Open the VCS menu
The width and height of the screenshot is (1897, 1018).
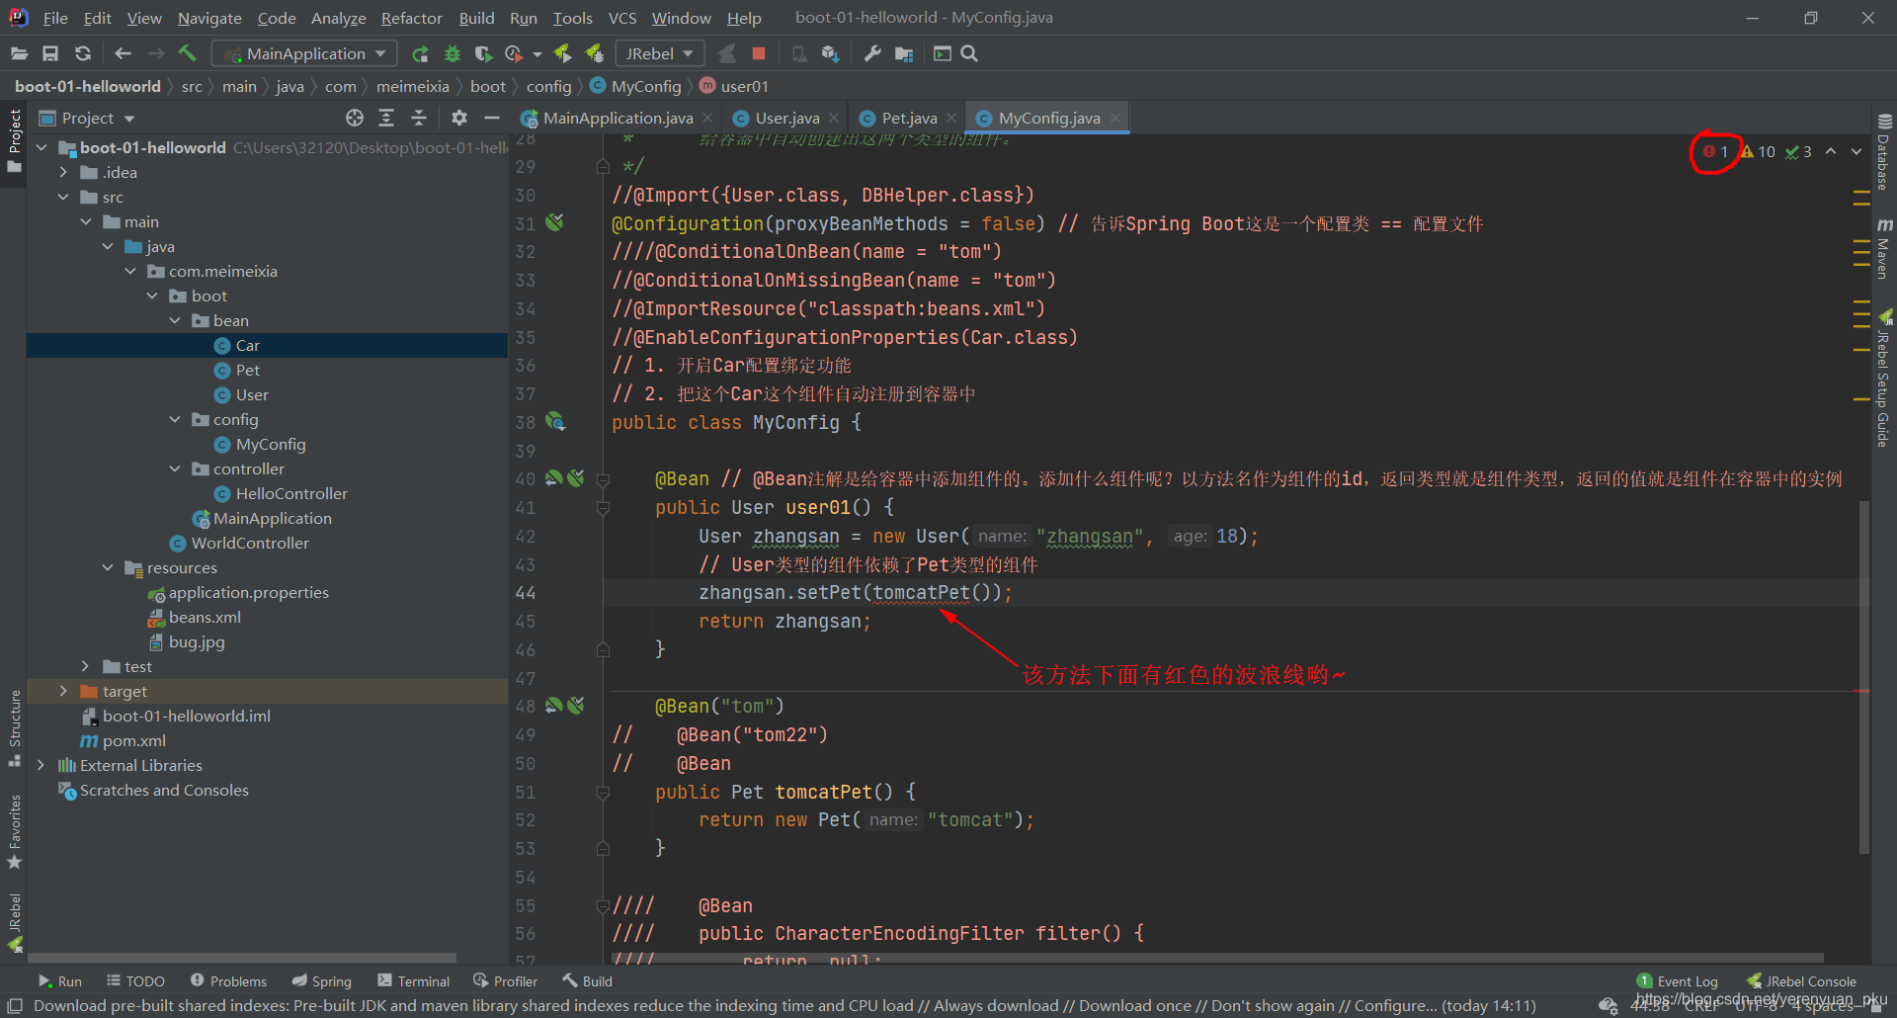[x=622, y=18]
